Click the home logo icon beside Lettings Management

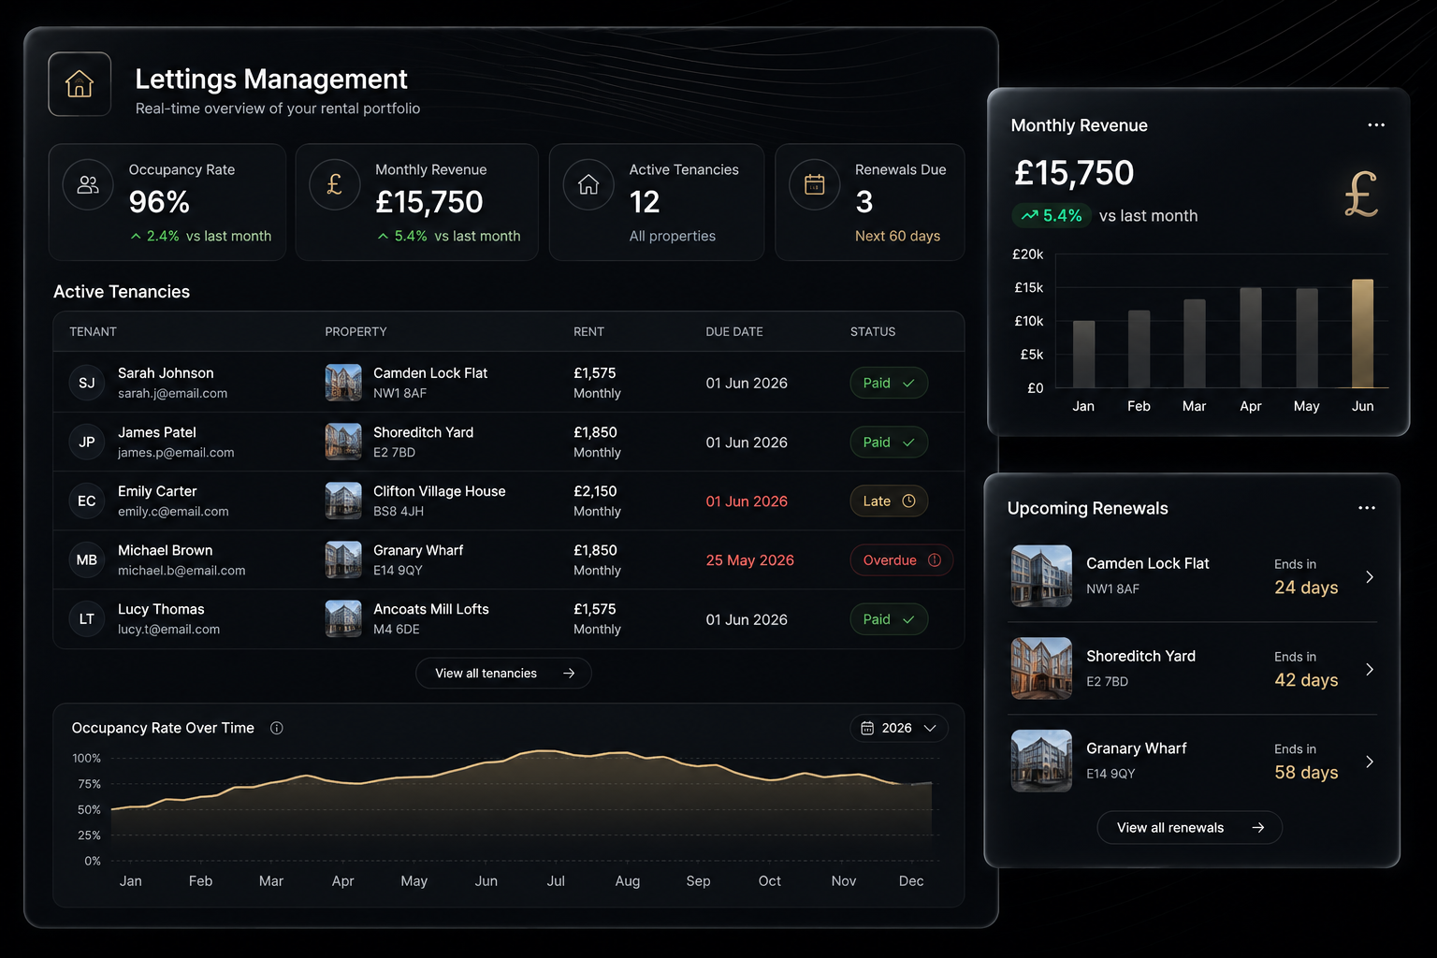[x=80, y=84]
